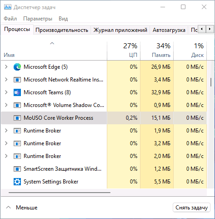Expand the Microsoft Teams (8) process group
Viewport: 215px width, 219px height.
pyautogui.click(x=6, y=92)
